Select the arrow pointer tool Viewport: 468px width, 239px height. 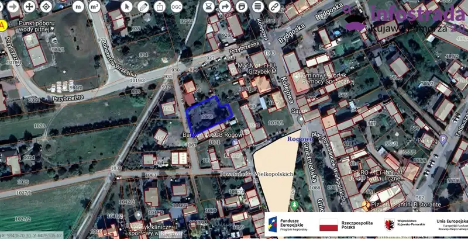[x=127, y=7]
